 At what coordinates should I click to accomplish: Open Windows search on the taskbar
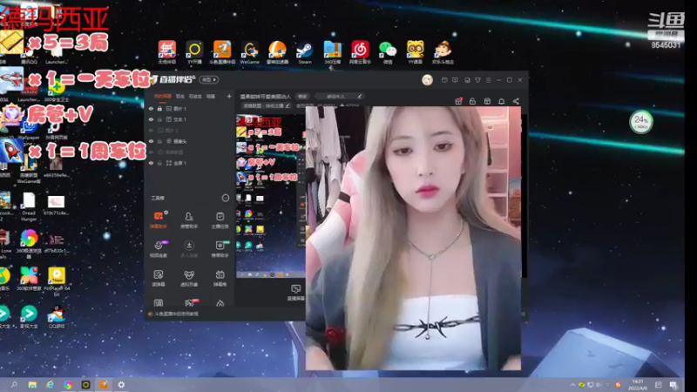(14, 385)
